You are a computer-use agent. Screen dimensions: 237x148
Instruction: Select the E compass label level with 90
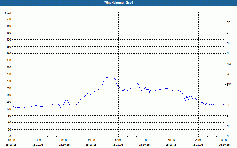click(228, 116)
